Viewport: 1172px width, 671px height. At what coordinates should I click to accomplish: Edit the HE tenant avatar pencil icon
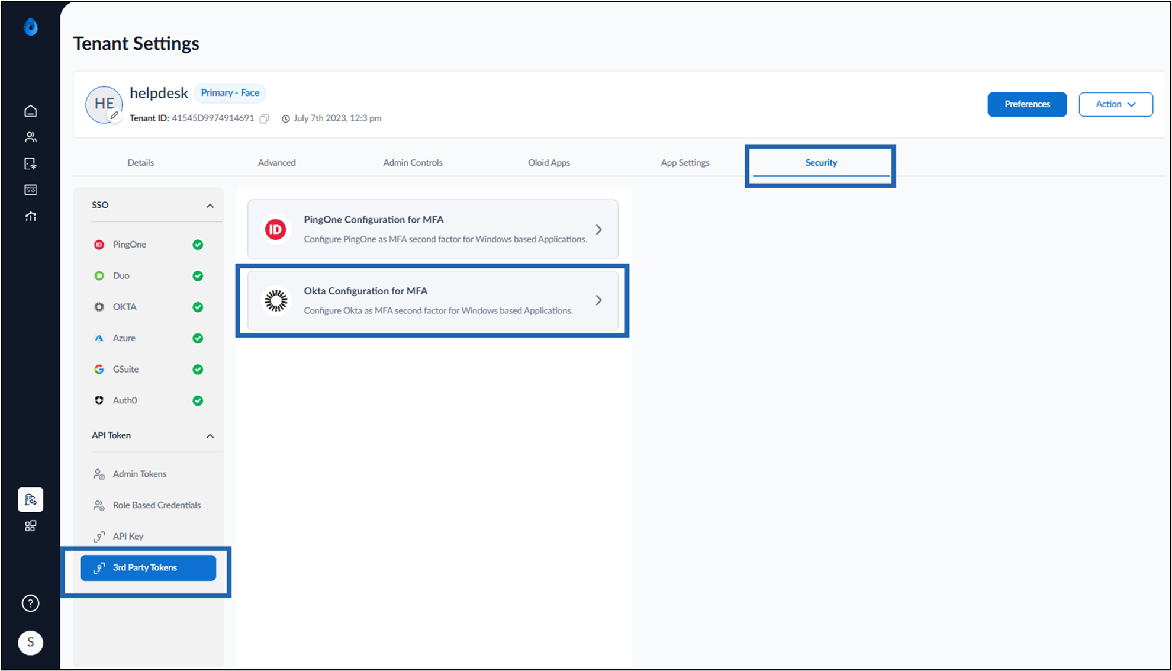point(114,115)
